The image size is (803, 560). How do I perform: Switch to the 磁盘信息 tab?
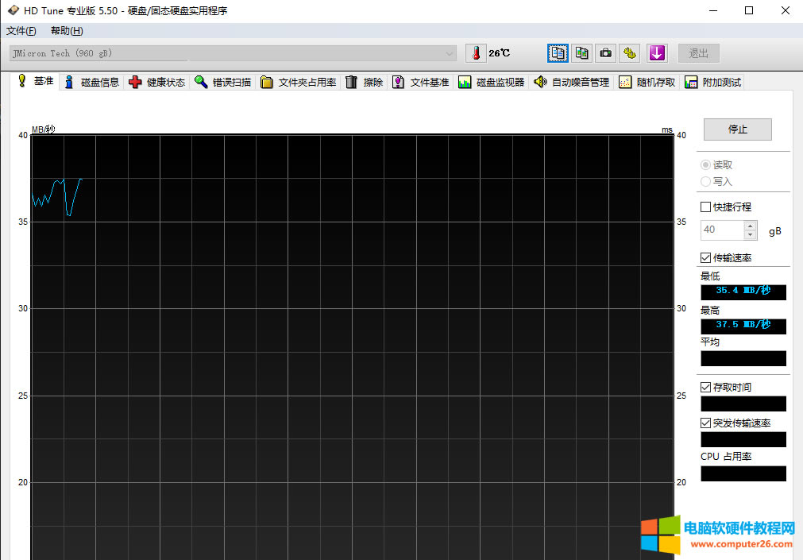[x=91, y=83]
